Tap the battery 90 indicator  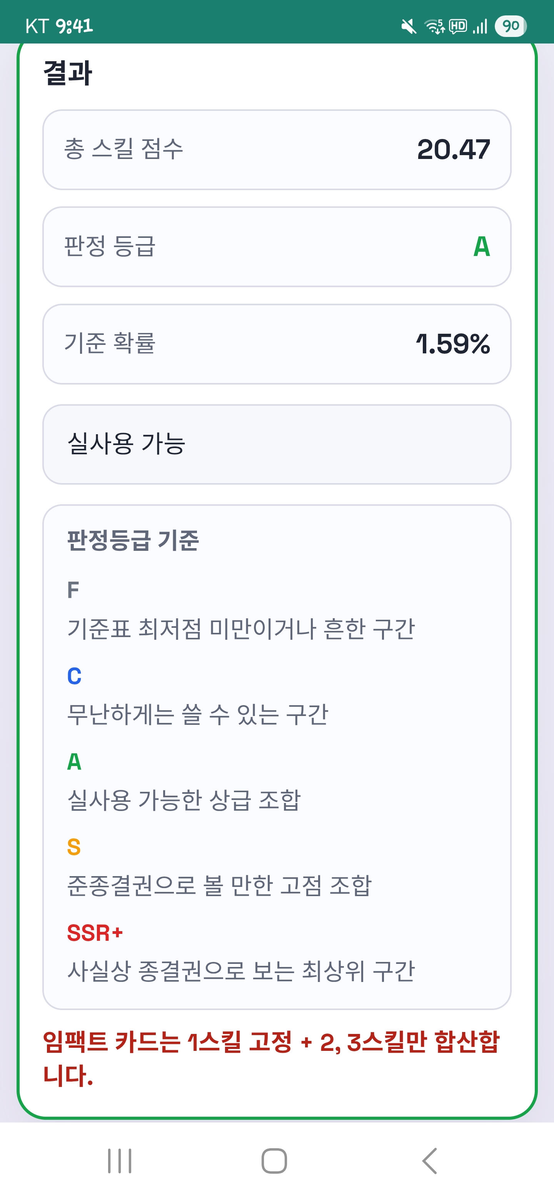click(x=511, y=26)
